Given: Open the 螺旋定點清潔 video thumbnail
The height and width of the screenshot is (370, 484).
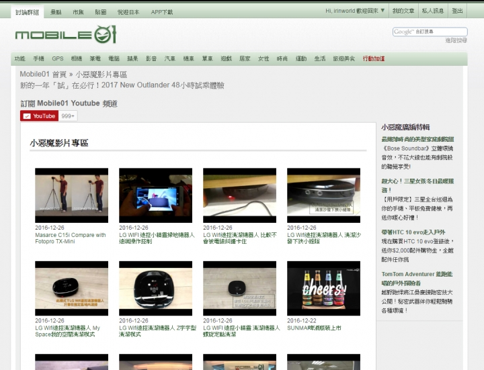Looking at the screenshot, I should 239,288.
